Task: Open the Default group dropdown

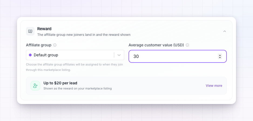Action: click(x=75, y=55)
